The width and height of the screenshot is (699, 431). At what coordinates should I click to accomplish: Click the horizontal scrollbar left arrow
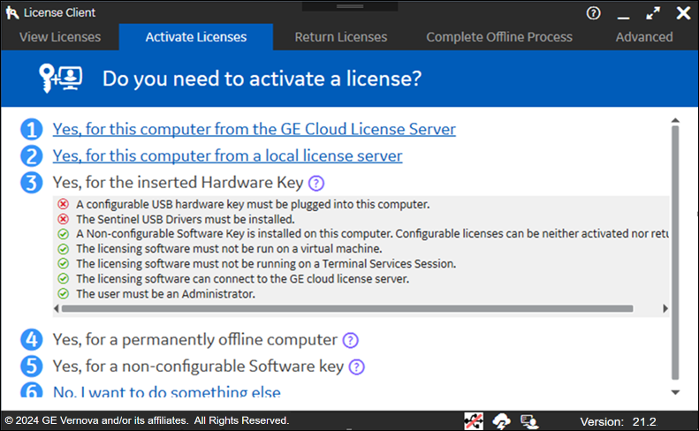coord(57,308)
